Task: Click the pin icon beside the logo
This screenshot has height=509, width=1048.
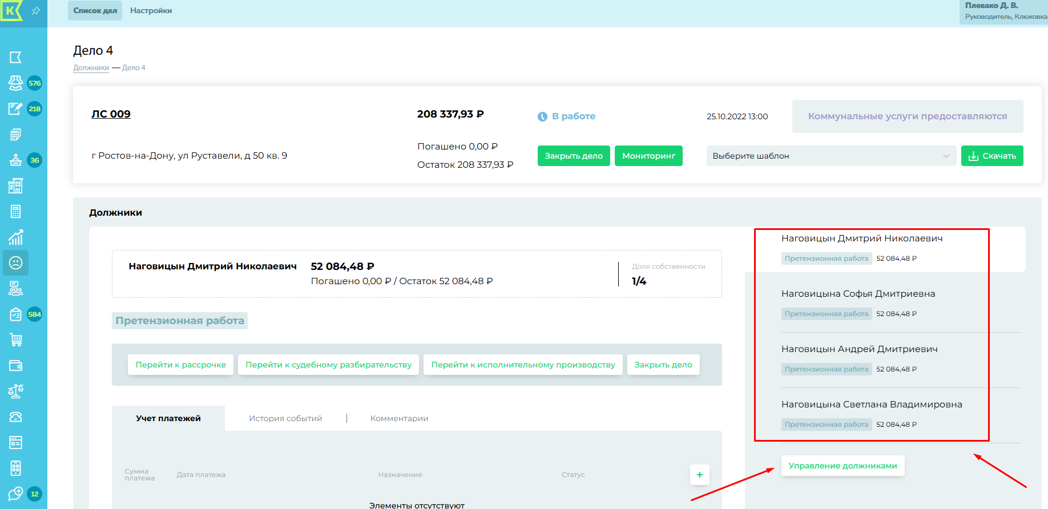Action: click(x=36, y=11)
